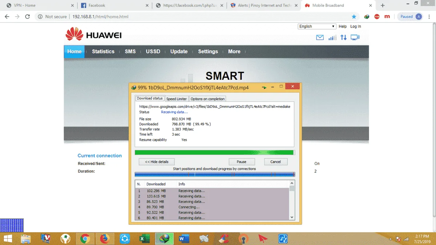
Task: Open Google Chrome from taskbar
Action: (85, 238)
